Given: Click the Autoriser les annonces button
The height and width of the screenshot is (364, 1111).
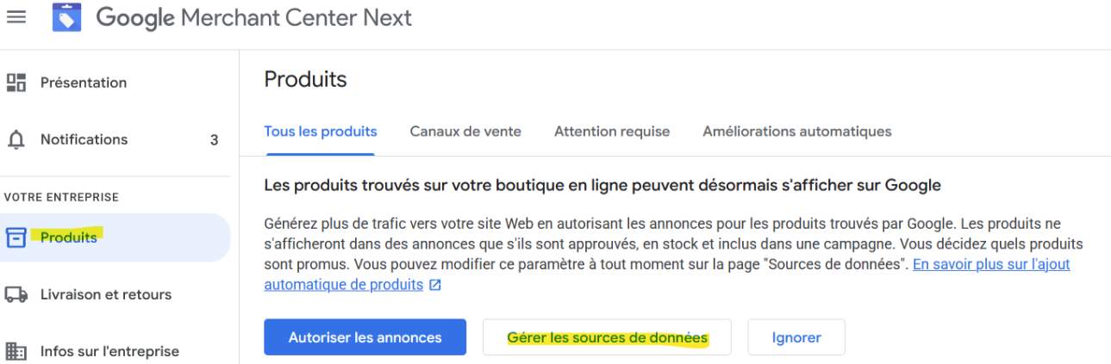Looking at the screenshot, I should pyautogui.click(x=365, y=337).
